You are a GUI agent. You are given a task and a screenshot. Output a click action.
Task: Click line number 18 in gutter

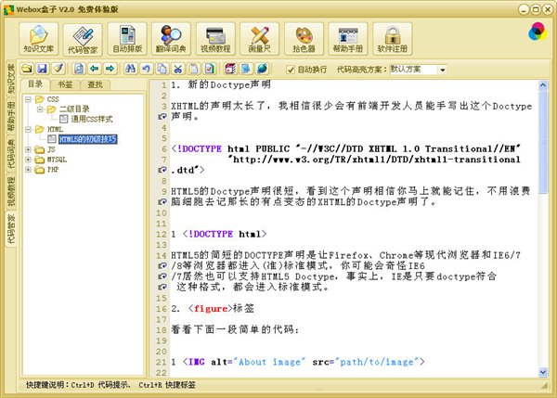(x=162, y=330)
